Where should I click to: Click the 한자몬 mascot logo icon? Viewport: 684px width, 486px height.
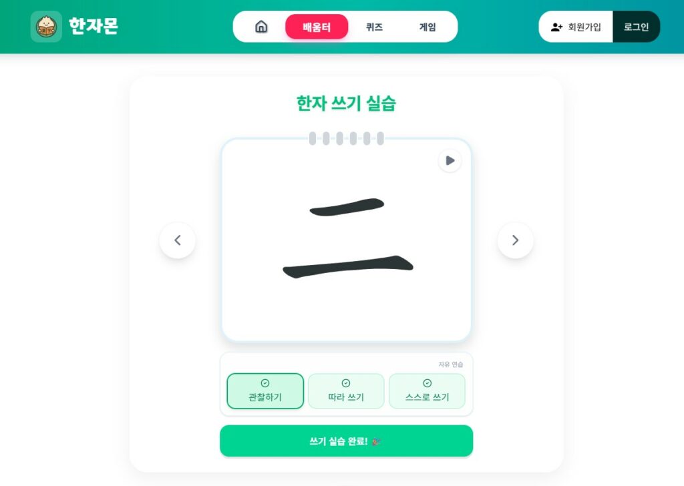click(46, 27)
